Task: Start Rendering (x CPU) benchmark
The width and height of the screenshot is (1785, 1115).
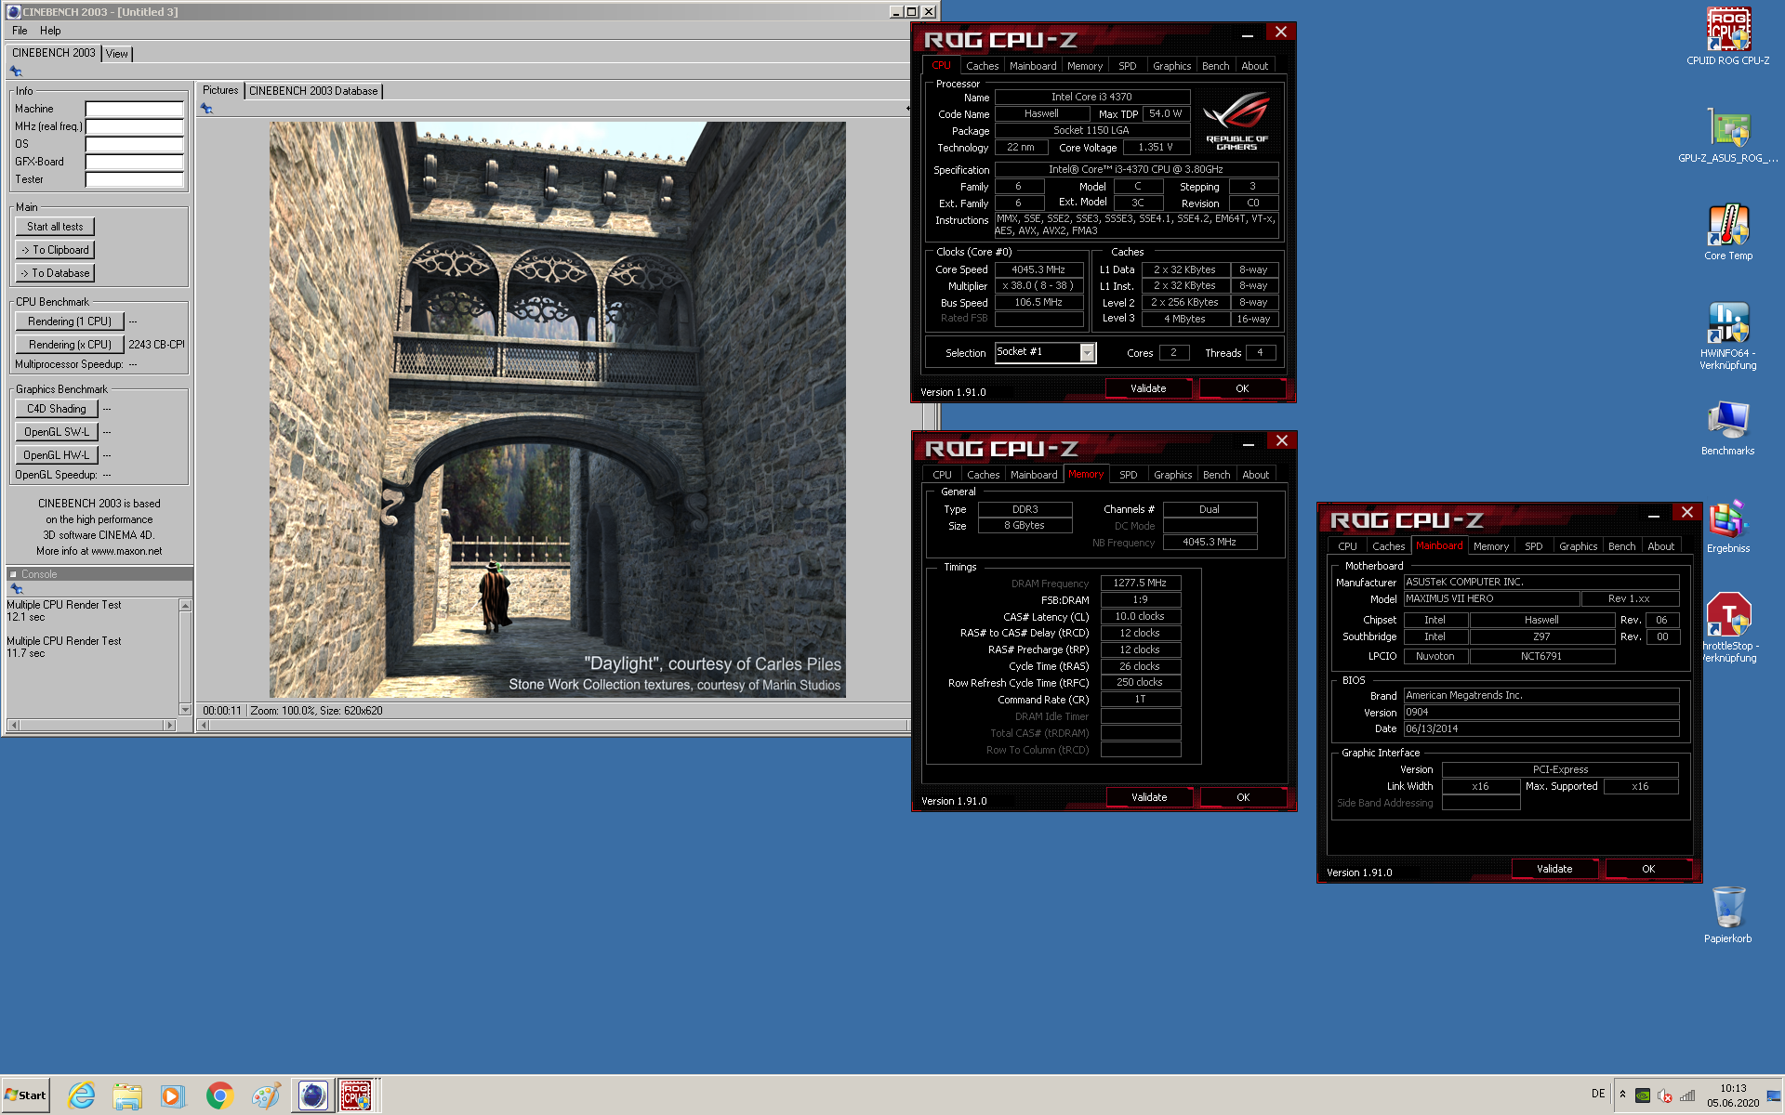Action: click(70, 345)
